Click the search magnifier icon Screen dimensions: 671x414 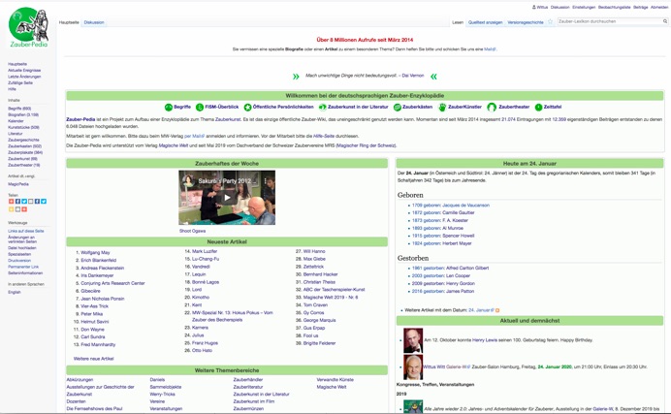point(665,21)
